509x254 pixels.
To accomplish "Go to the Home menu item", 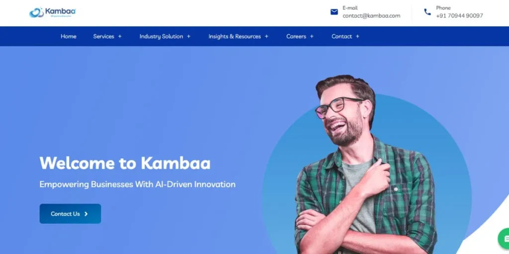I will [x=69, y=36].
